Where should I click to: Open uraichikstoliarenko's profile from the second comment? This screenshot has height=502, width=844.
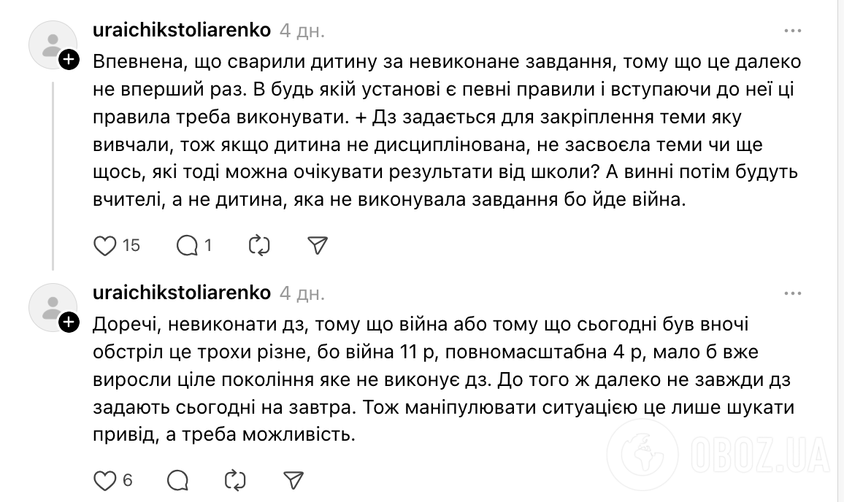[x=181, y=293]
